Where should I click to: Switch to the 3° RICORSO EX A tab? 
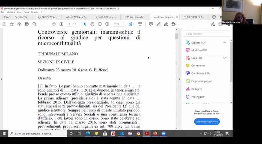194,17
